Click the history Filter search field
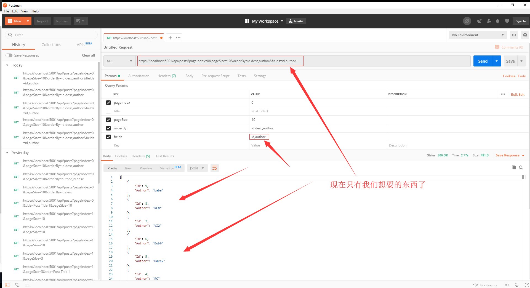Screen dimensions: 530x288 coord(51,35)
